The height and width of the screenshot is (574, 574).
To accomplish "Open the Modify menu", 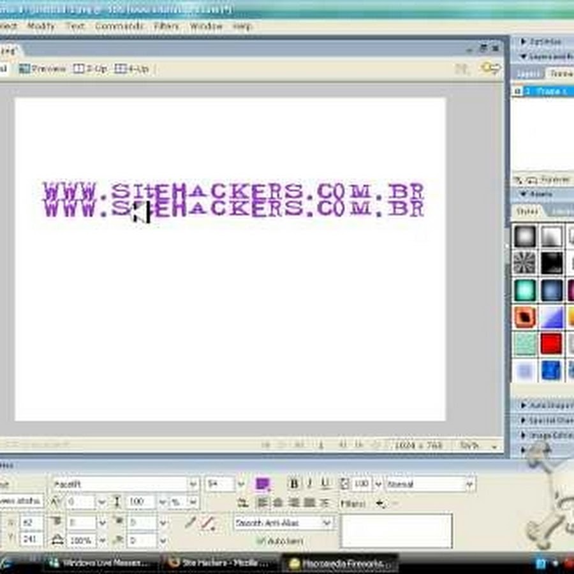I will point(41,26).
